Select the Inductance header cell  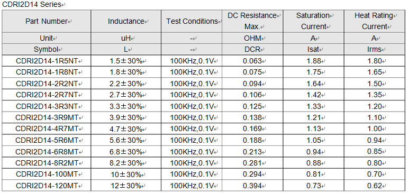(126, 21)
